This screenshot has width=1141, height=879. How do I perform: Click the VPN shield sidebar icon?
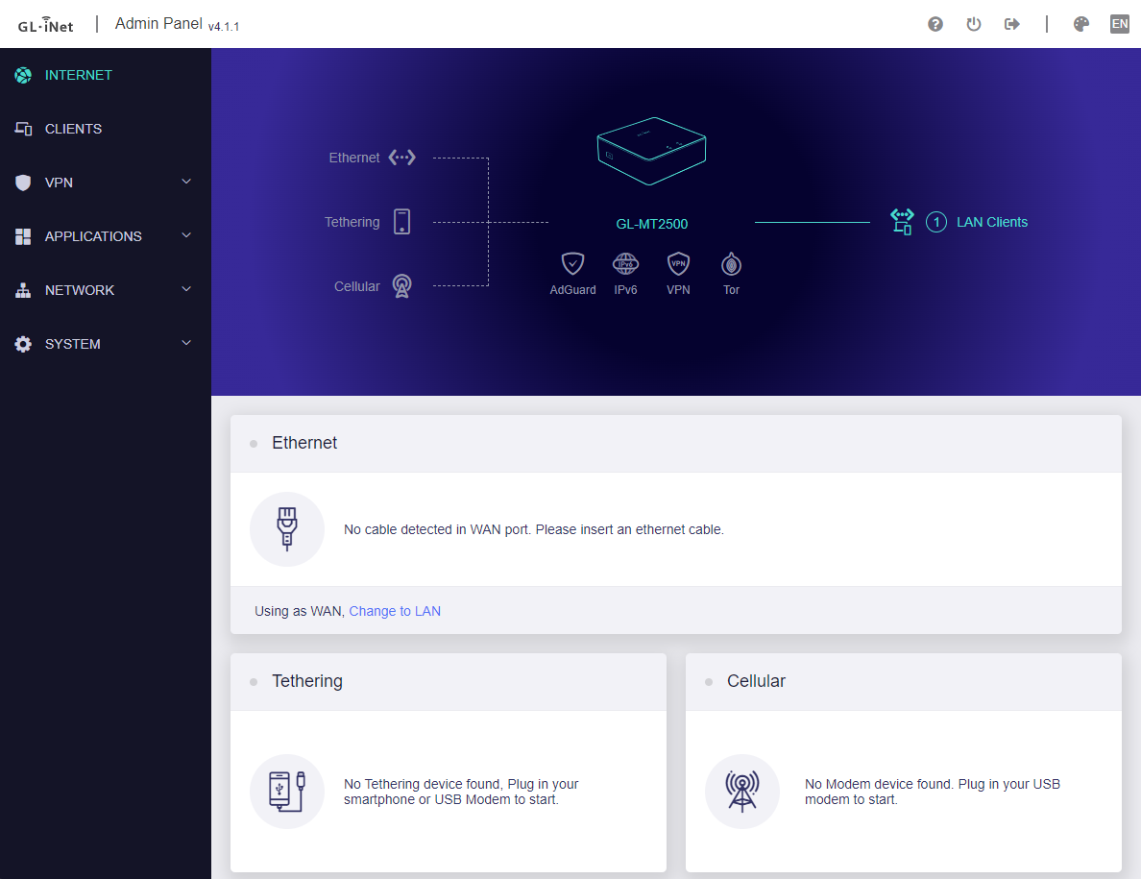click(23, 183)
